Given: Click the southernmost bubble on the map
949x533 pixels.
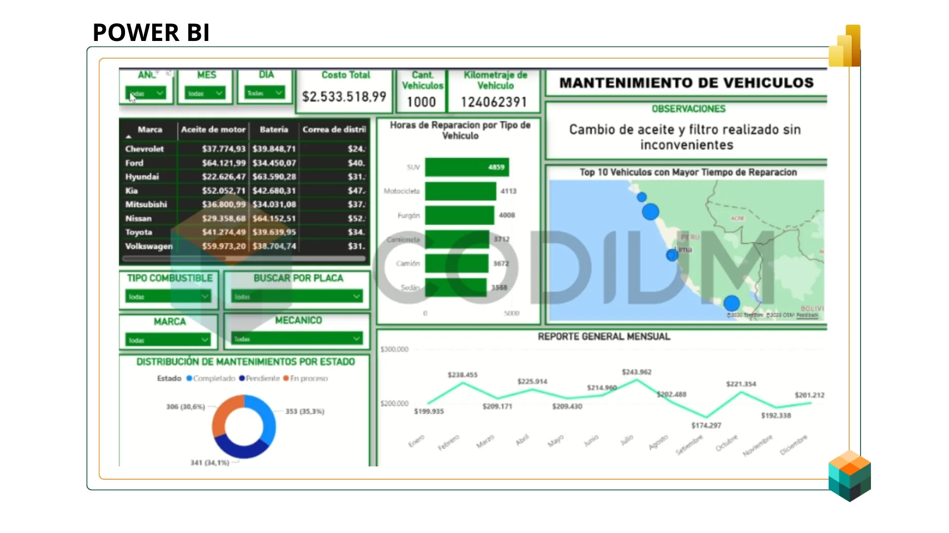Looking at the screenshot, I should click(x=732, y=303).
